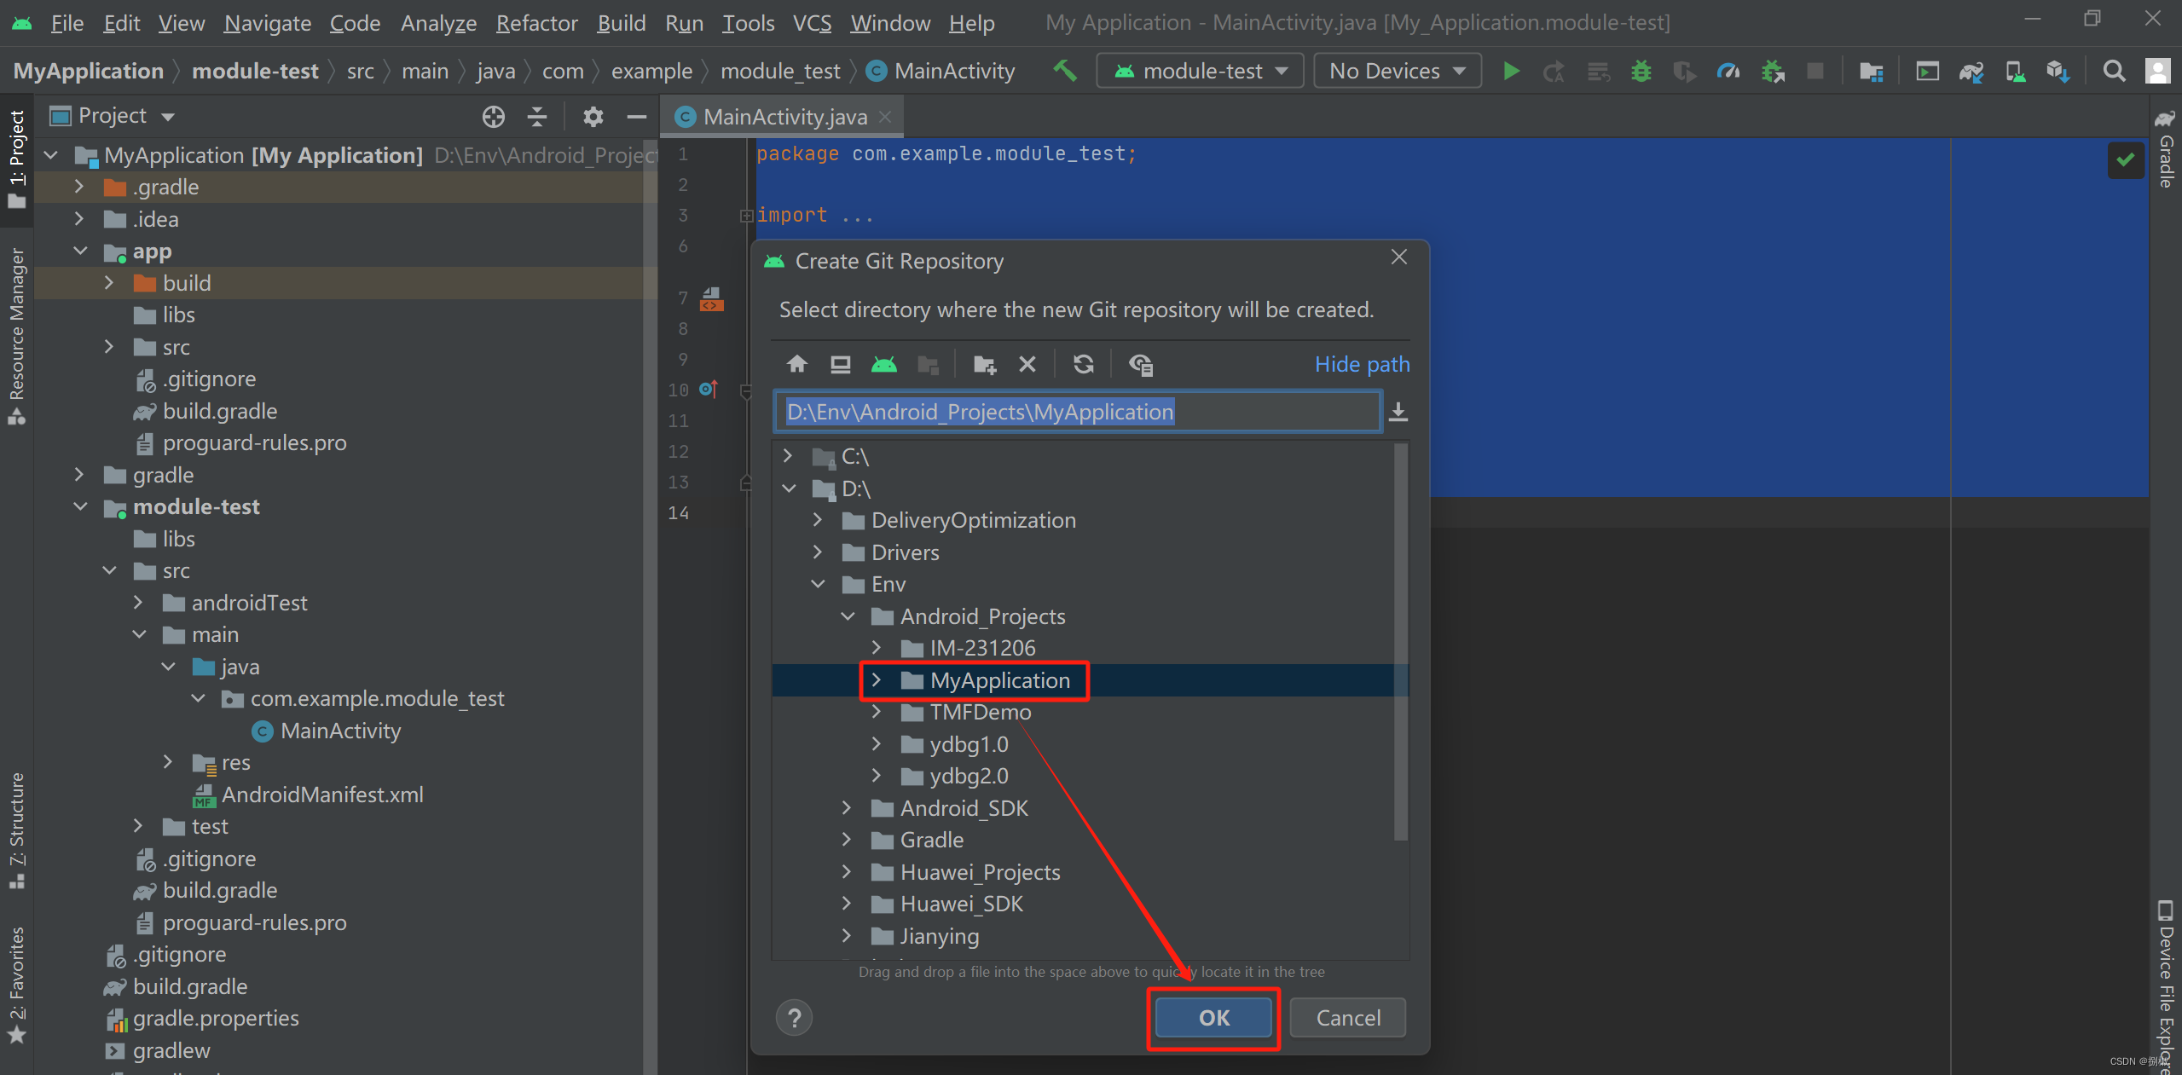Click the Profile app icon in toolbar
The image size is (2182, 1075).
1727,70
